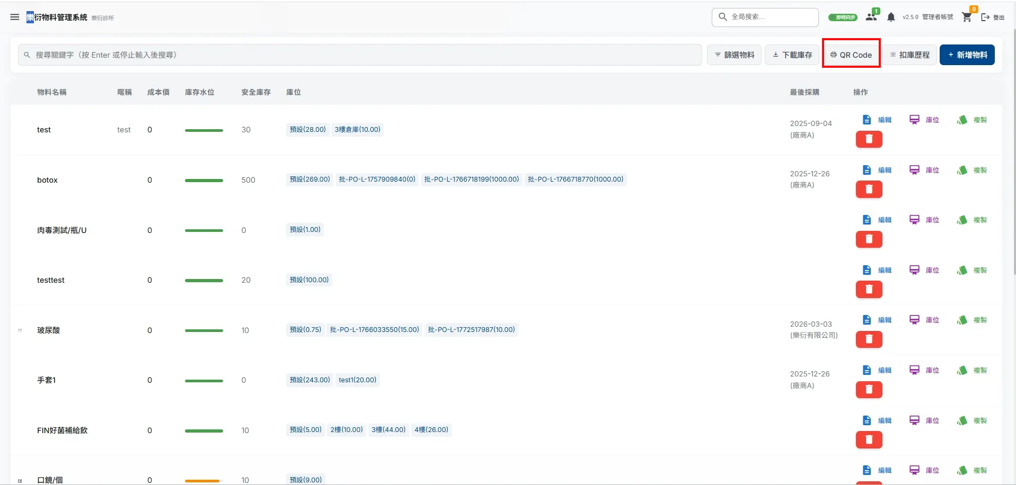Open the 扣庫歷程 history button
The image size is (1016, 485).
point(909,55)
